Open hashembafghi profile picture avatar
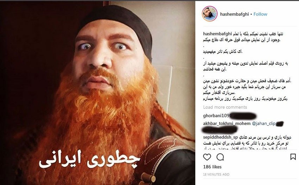The image size is (299, 185). [x=210, y=14]
